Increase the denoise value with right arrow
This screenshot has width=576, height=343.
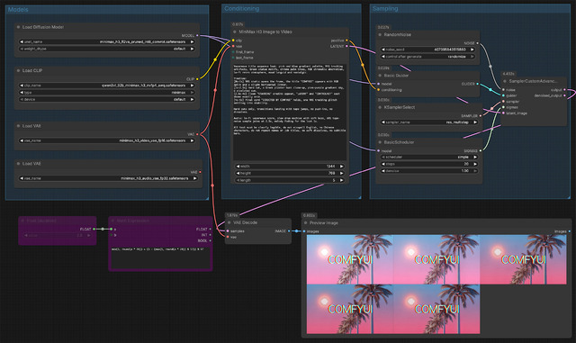click(x=475, y=171)
